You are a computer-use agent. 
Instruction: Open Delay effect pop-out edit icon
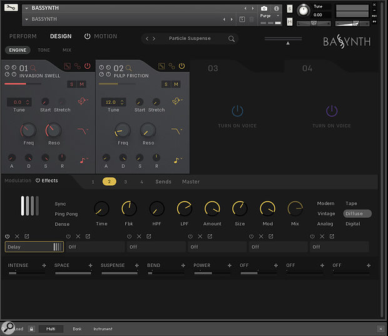click(27, 237)
